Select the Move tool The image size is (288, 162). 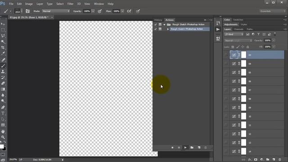click(x=3, y=24)
